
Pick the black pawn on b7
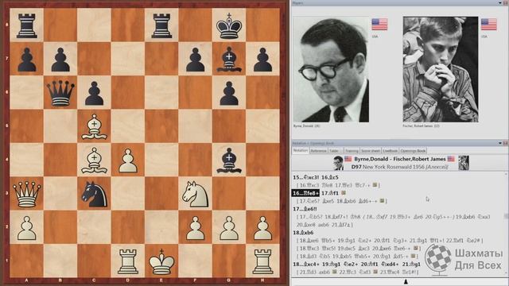pyautogui.click(x=60, y=60)
